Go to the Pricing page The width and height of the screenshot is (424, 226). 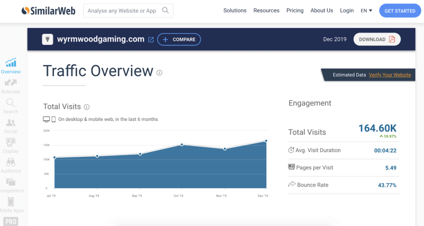(x=295, y=11)
